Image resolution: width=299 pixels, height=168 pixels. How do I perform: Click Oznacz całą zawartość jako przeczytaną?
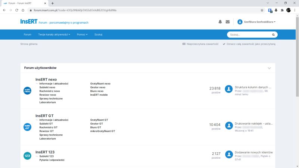coord(249,44)
